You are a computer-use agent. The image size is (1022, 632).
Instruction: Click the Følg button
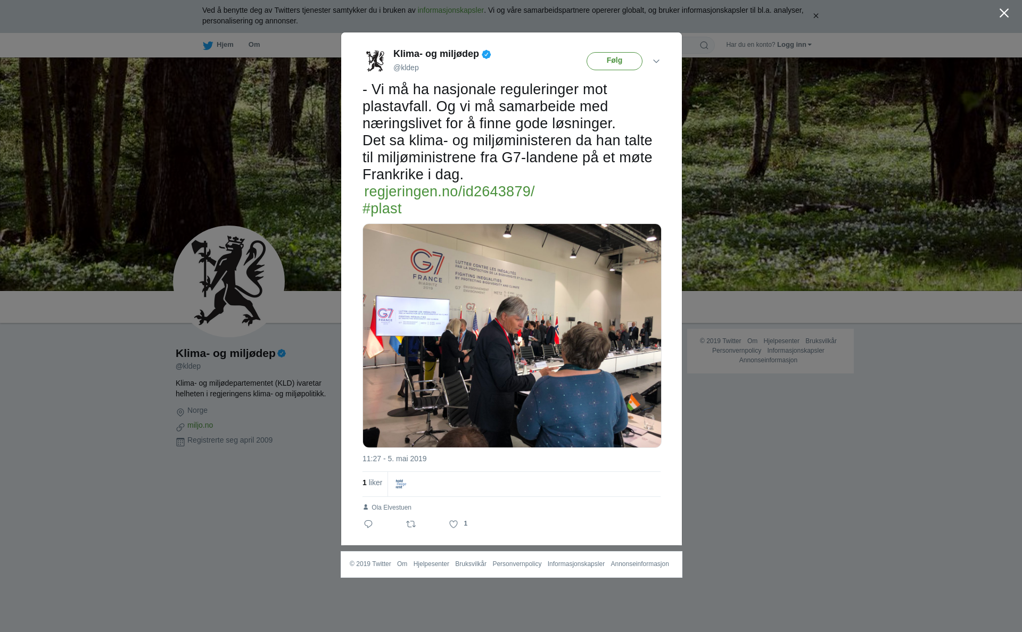[614, 61]
